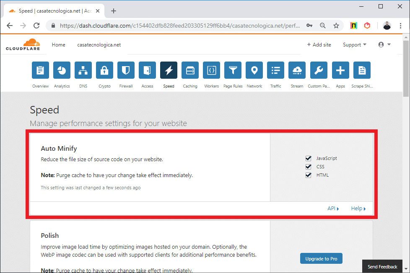
Task: Click the Send Feedback button
Action: [382, 266]
